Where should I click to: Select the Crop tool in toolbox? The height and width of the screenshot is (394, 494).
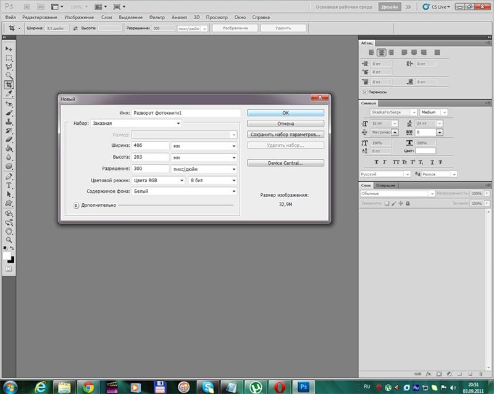(9, 85)
